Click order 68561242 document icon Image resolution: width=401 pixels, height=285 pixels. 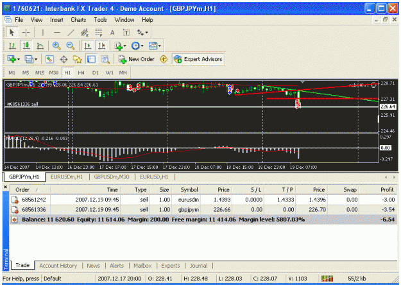coord(15,200)
